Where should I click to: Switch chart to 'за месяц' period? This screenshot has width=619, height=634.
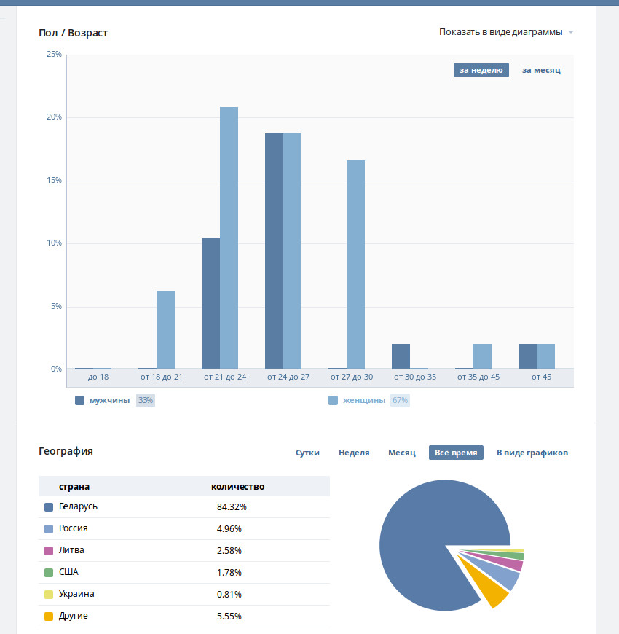pos(541,70)
